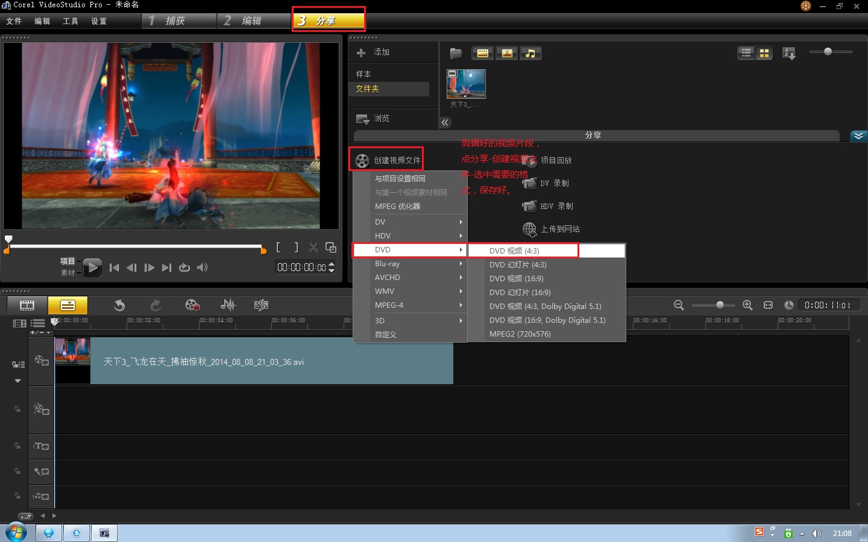The width and height of the screenshot is (868, 542).
Task: Click the zoom in magnifier on timeline
Action: 747,305
